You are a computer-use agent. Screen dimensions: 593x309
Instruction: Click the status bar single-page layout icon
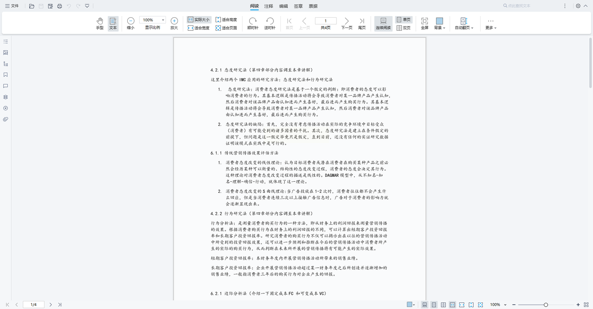434,305
